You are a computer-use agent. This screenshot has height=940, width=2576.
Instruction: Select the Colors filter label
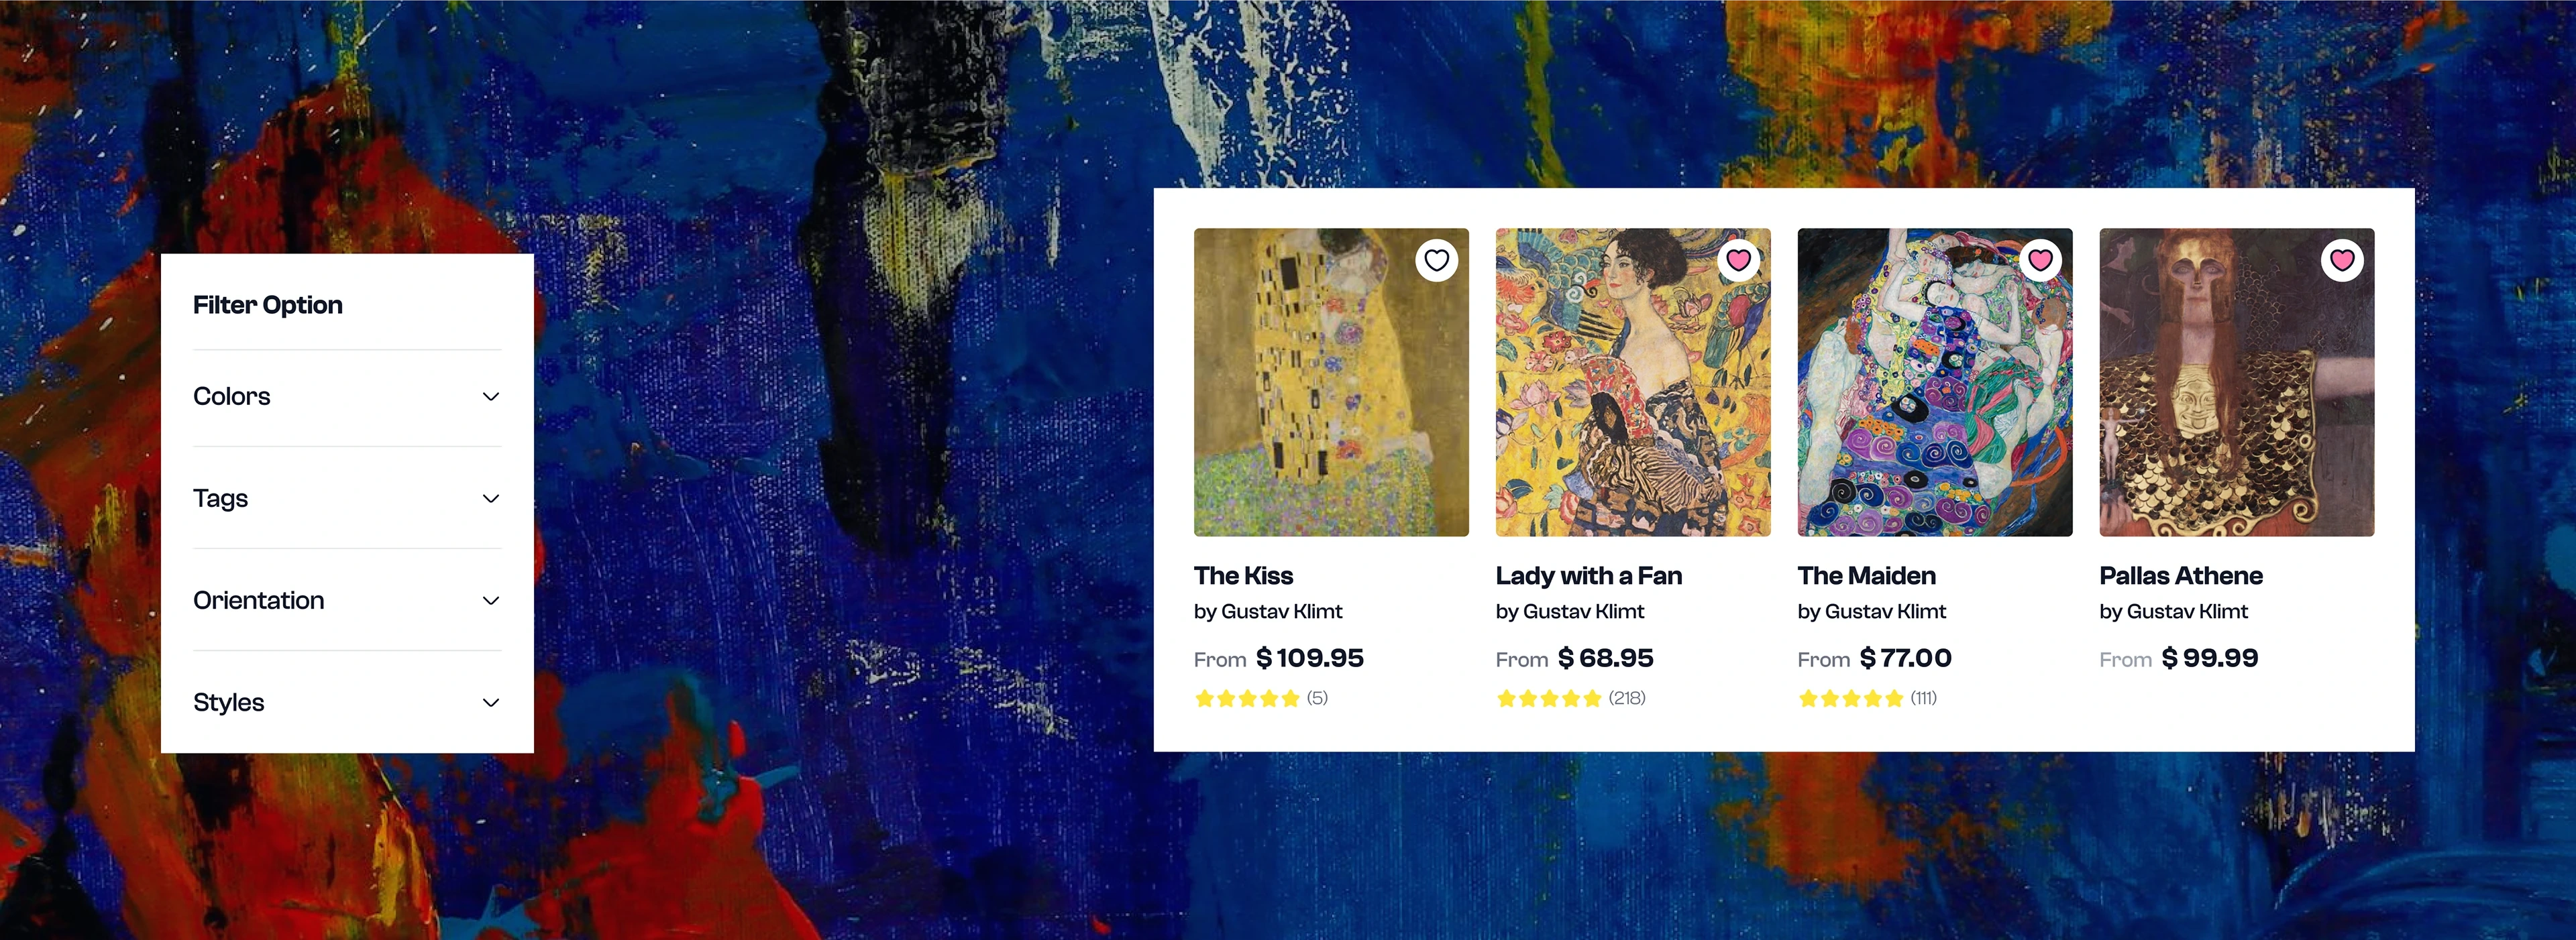tap(232, 396)
